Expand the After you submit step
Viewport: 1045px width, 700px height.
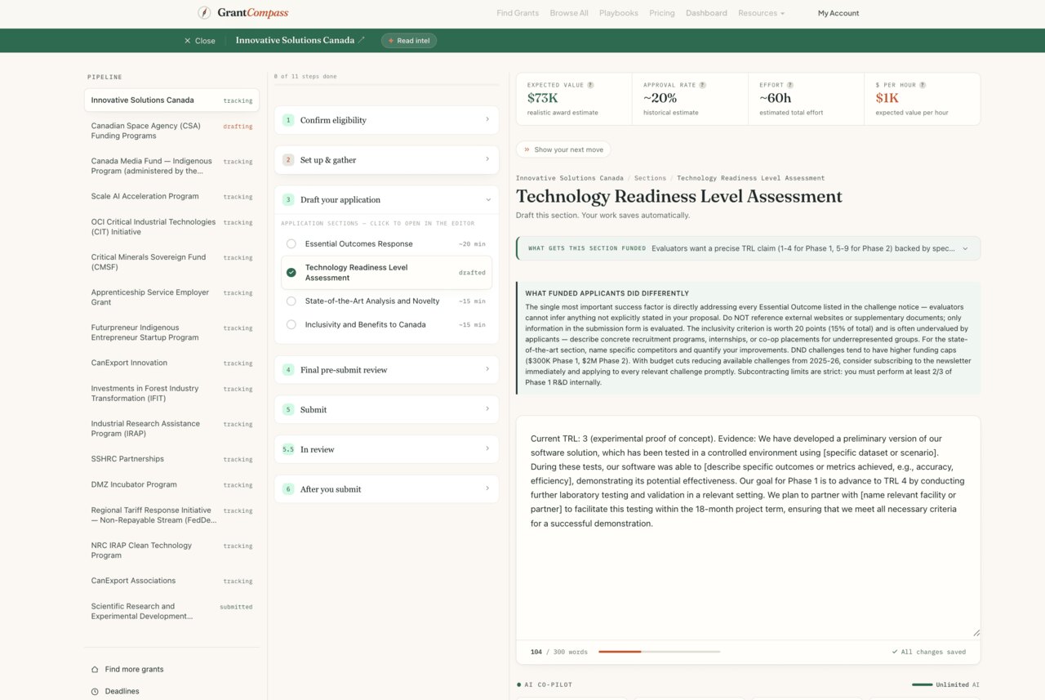click(386, 489)
